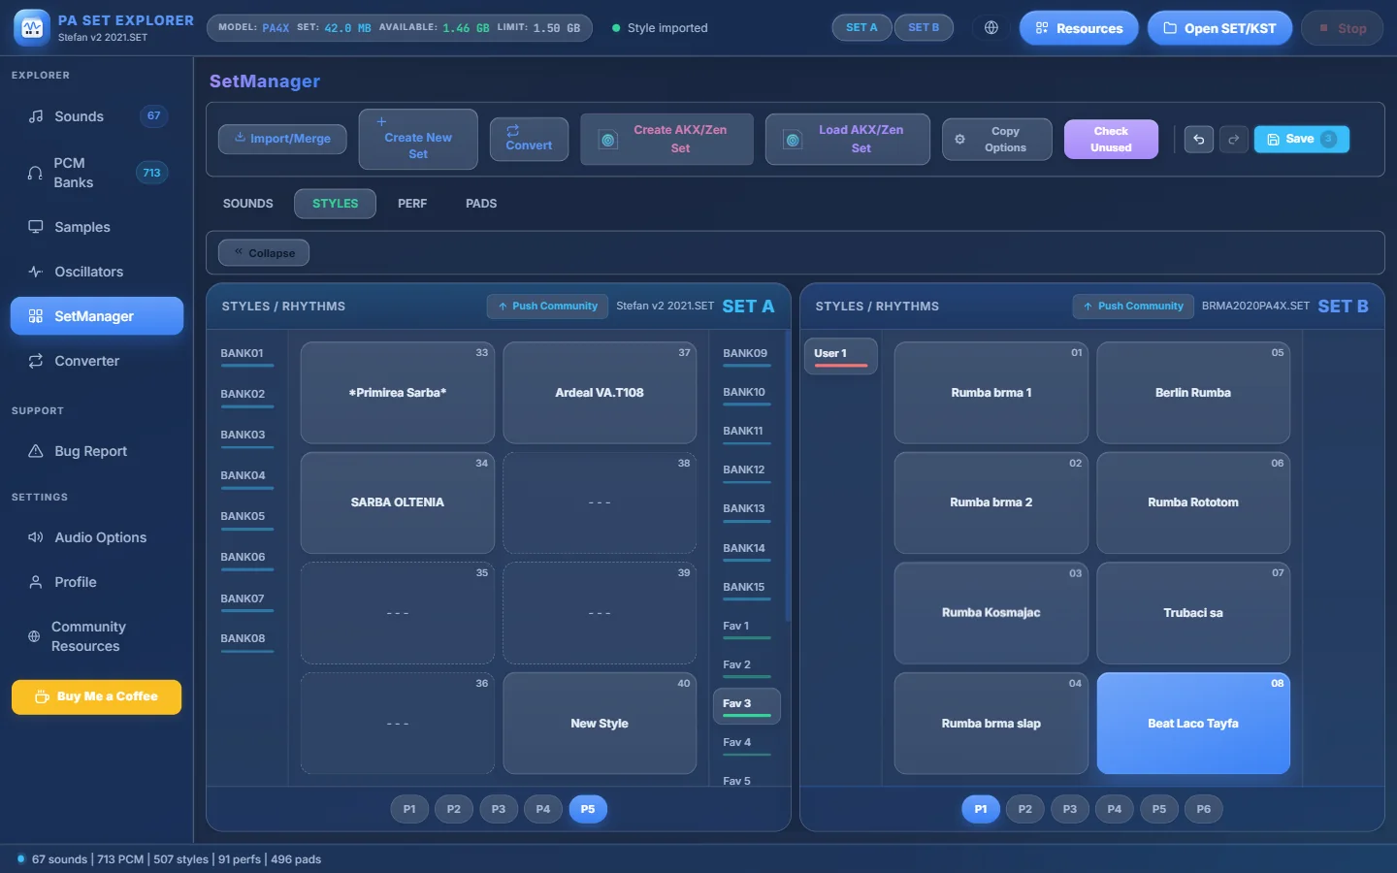Image resolution: width=1397 pixels, height=873 pixels.
Task: Click the Check Unused button
Action: coord(1111,140)
